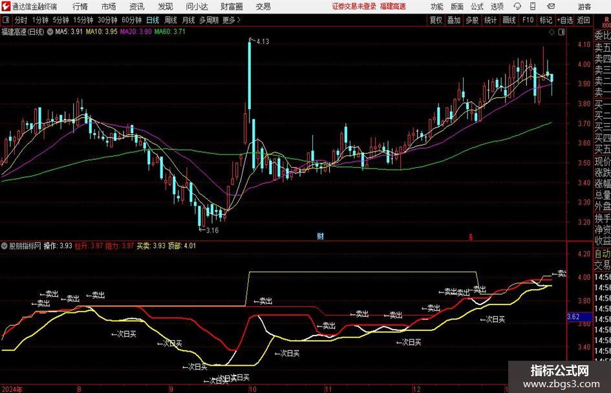
Task: Open the 版面 menu
Action: pos(456,6)
